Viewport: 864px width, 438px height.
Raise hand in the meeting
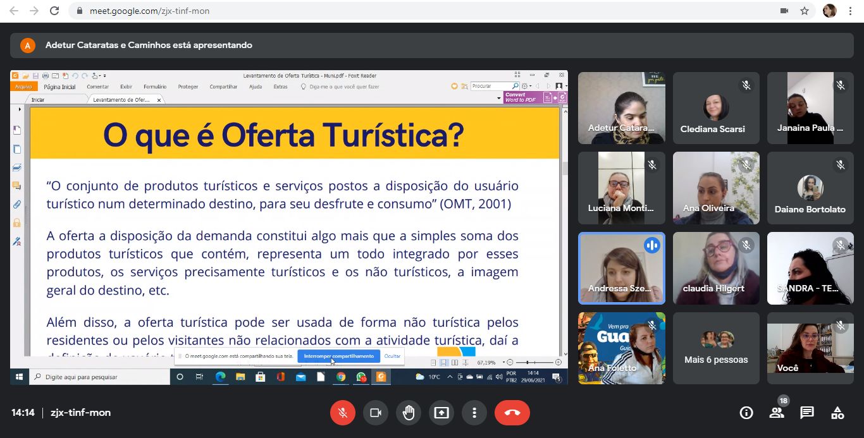(x=409, y=413)
